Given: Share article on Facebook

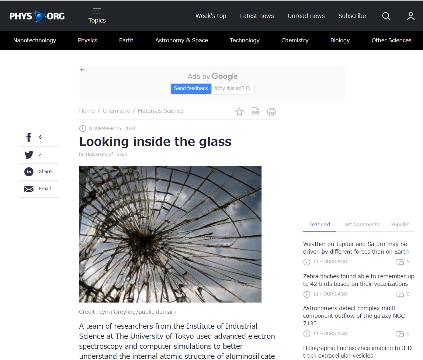Looking at the screenshot, I should pyautogui.click(x=29, y=137).
